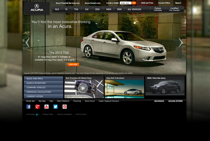Select TL in the vehicle menu
Image resolution: width=210 pixels, height=141 pixels.
coord(66,10)
